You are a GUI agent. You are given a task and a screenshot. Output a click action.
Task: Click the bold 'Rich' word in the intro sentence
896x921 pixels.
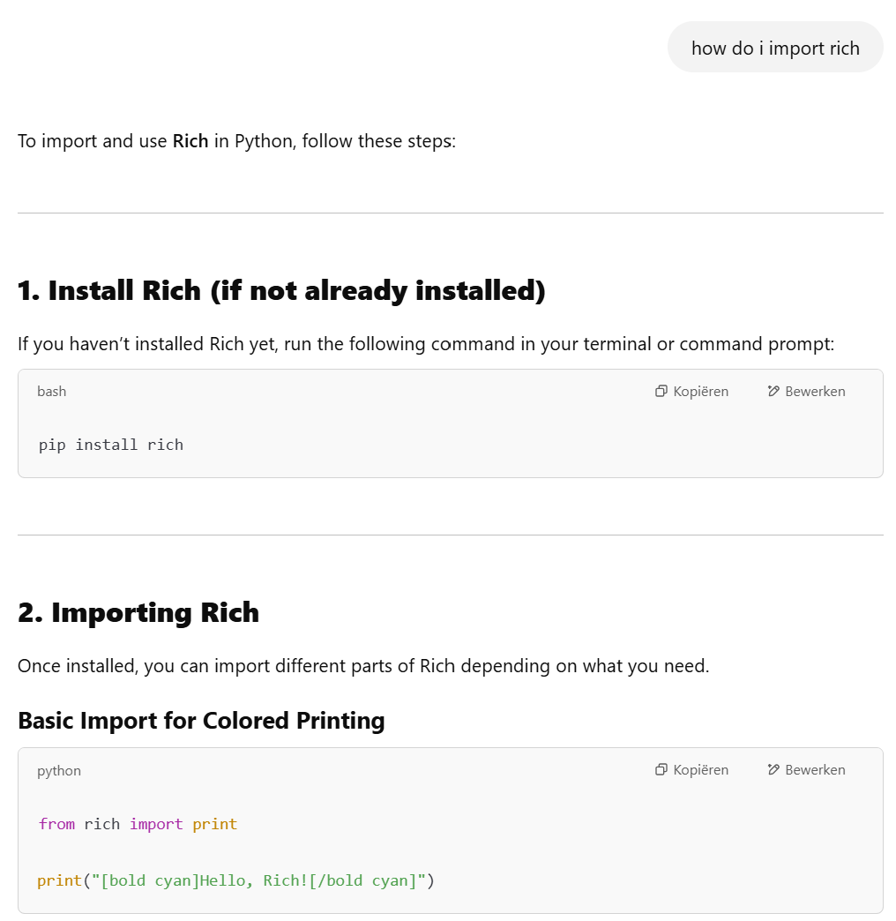click(x=190, y=141)
